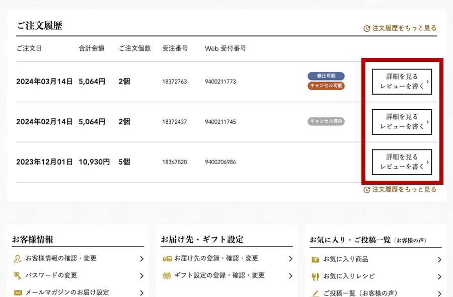This screenshot has width=453, height=297.
Task: Expand the chevron on the お気に入り商品 row
Action: coord(439,260)
